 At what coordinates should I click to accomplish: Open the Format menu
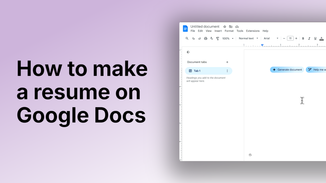229,31
